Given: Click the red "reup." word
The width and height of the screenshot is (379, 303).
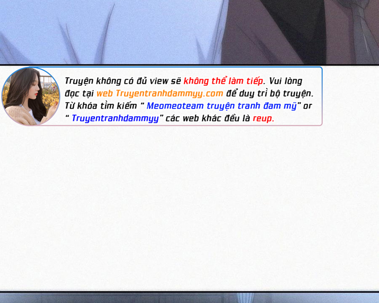Looking at the screenshot, I should [263, 119].
